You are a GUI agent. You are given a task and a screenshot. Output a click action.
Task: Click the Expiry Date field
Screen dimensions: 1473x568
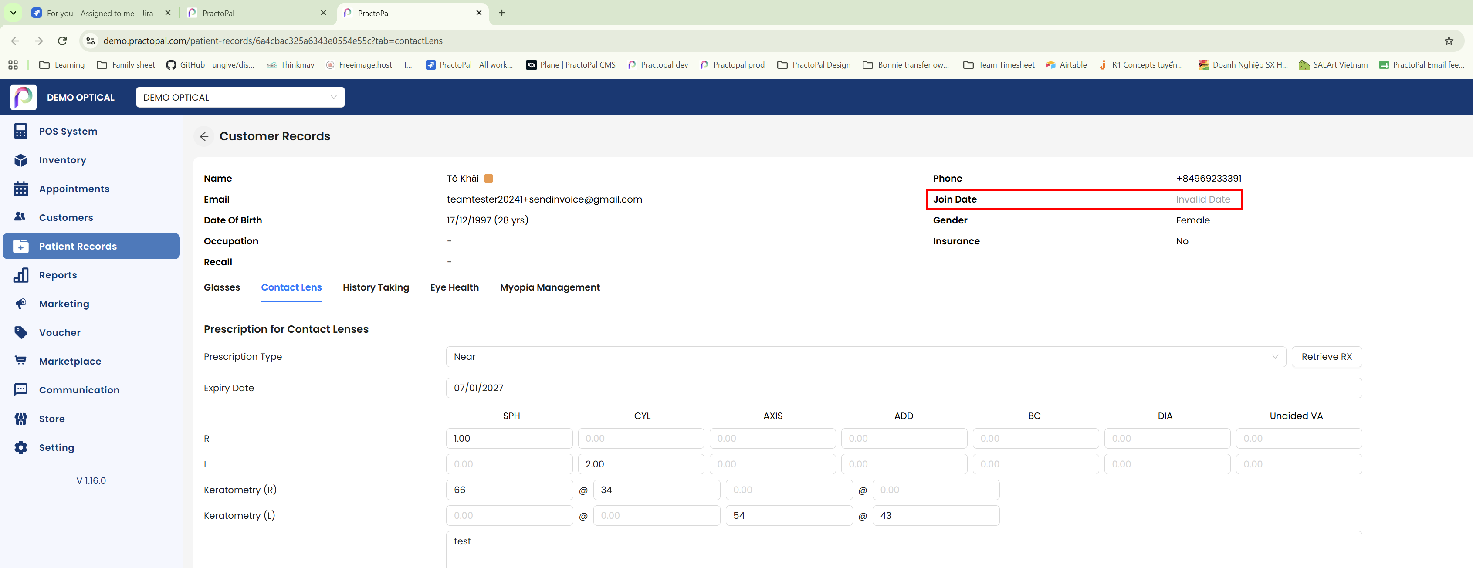[x=904, y=388]
